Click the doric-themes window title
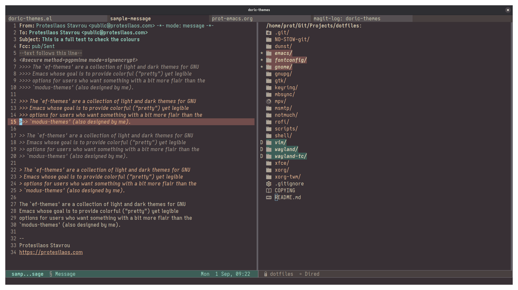 point(259,10)
